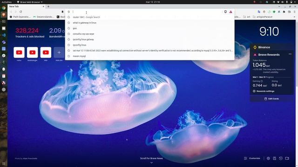Open Brave Talk camera icon
This screenshot has height=167, width=298.
[x=287, y=158]
